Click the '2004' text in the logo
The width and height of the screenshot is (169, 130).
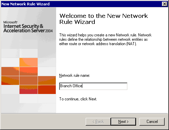[x=49, y=31]
